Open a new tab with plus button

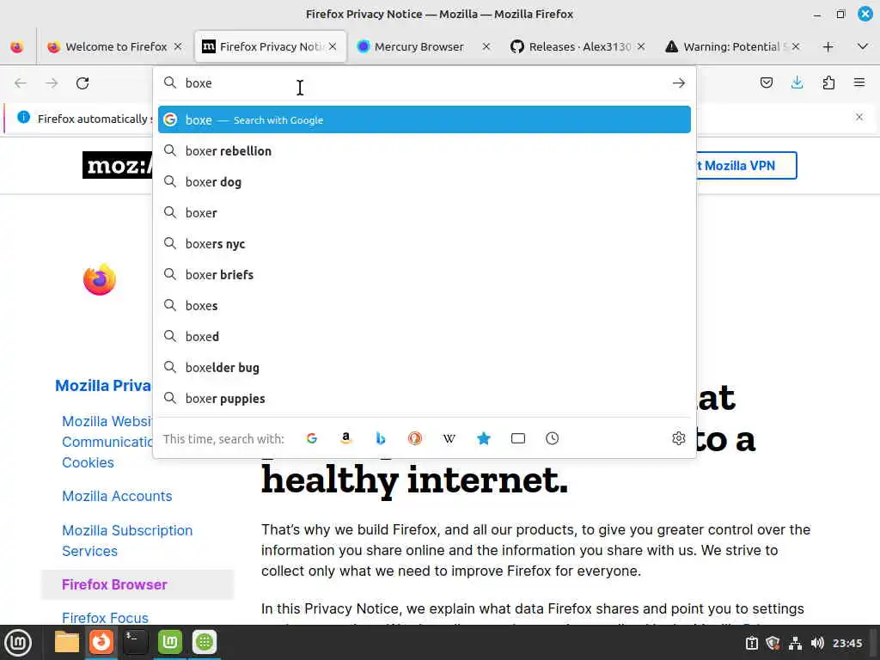tap(828, 46)
